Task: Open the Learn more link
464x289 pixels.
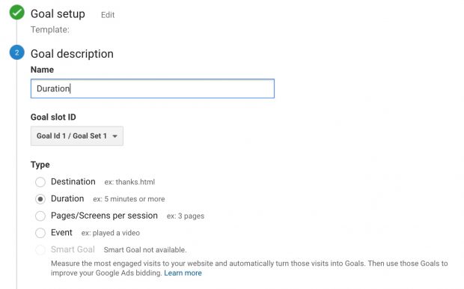Action: pos(183,273)
